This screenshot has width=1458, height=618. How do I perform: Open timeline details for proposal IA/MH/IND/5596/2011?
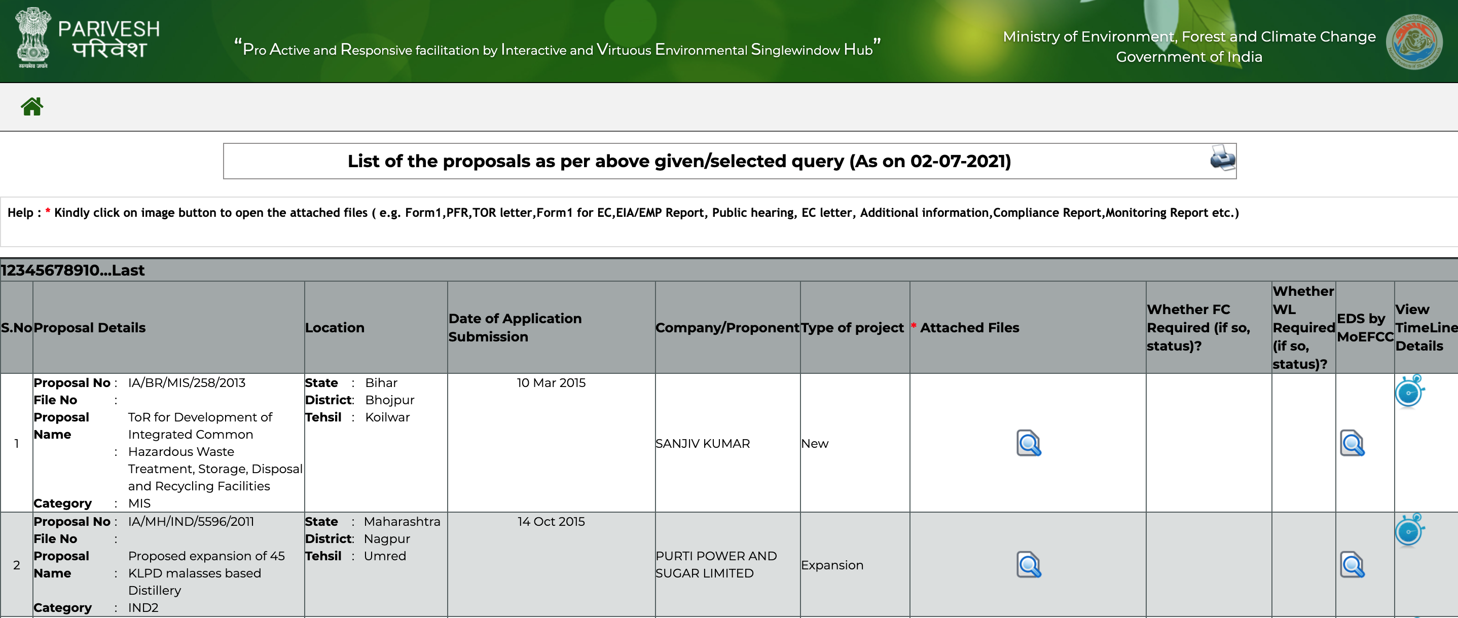tap(1409, 530)
